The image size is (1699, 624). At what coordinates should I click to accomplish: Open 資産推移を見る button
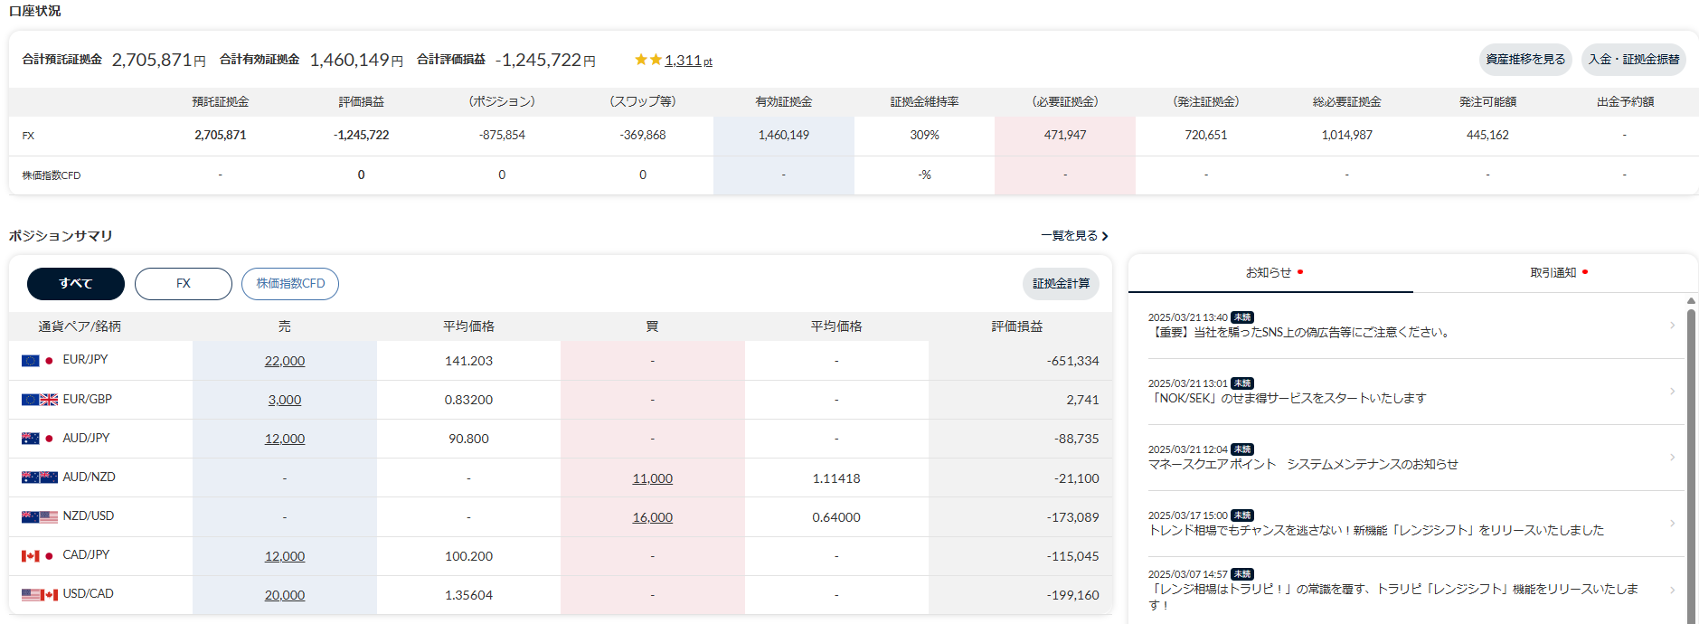(1525, 60)
